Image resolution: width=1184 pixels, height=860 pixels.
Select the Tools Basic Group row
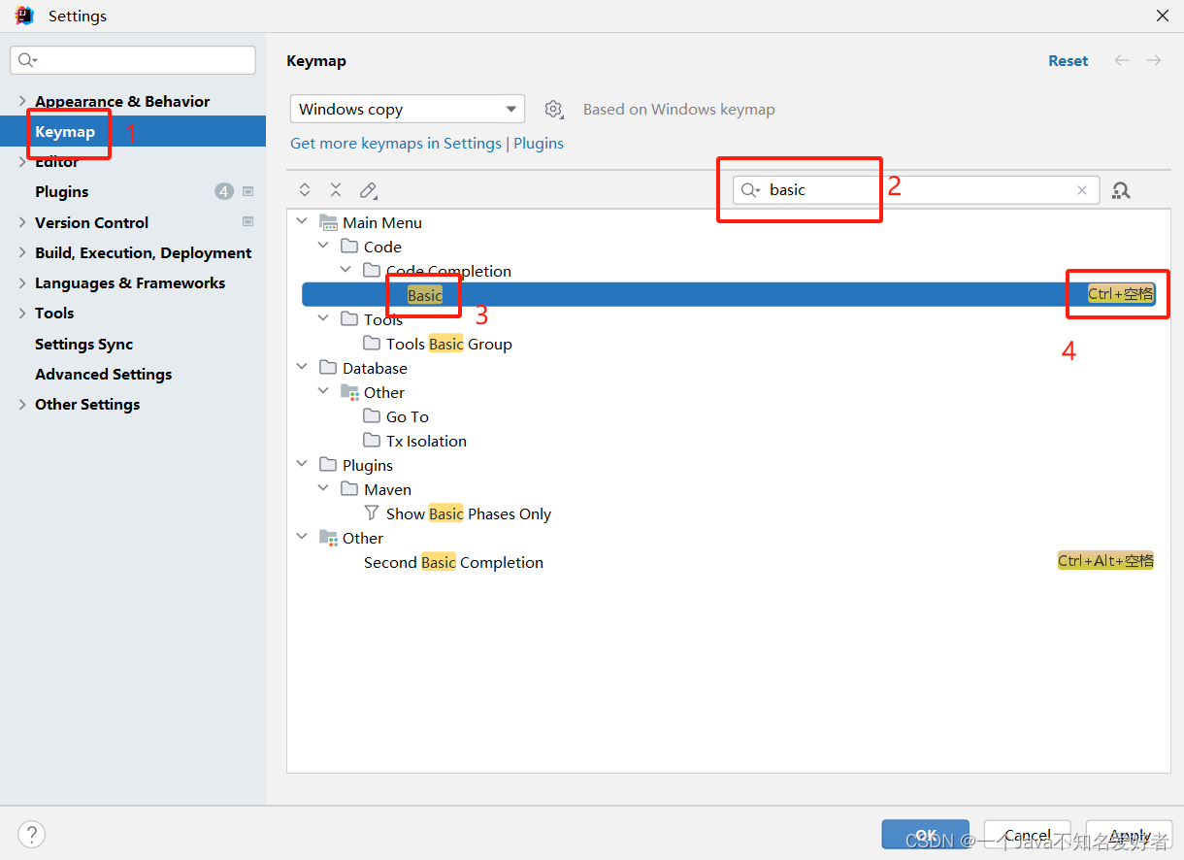[449, 344]
